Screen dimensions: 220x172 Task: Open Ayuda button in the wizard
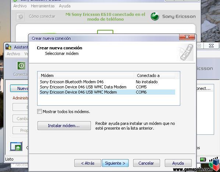178,163
